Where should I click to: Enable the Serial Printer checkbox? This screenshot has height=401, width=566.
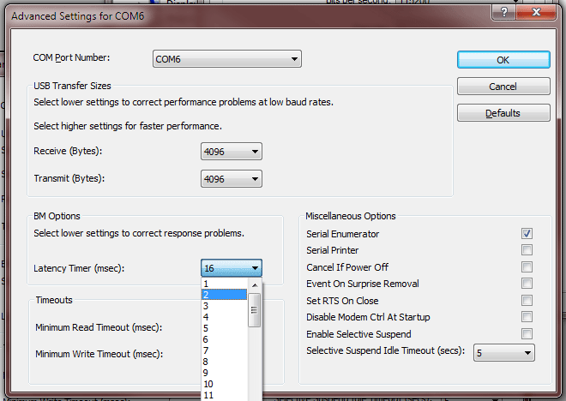tap(527, 250)
